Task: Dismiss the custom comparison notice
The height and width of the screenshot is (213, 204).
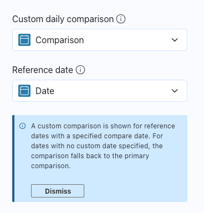Action: 58,191
